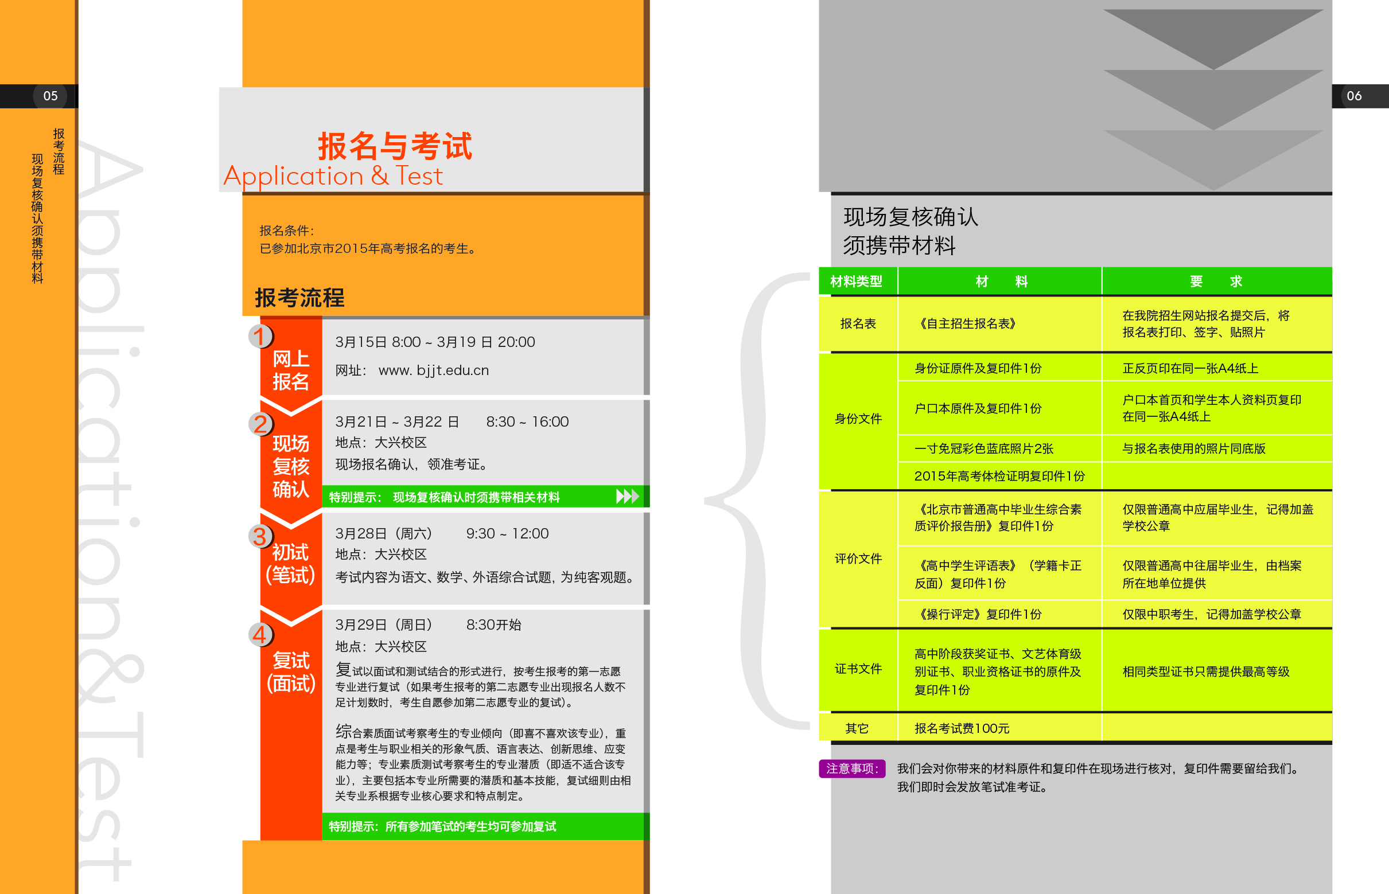1389x894 pixels.
Task: Click the triple white arrows on green bar
Action: (x=627, y=497)
